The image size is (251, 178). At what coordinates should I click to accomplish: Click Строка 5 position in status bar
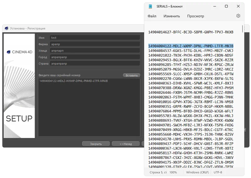point(158,172)
